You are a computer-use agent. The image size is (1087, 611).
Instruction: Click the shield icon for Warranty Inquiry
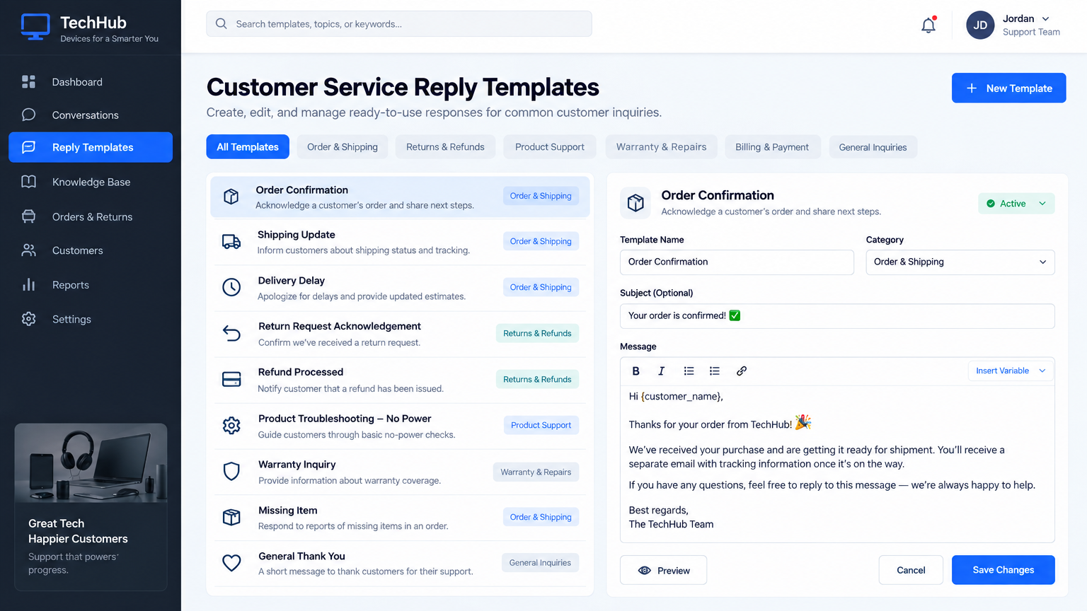point(231,472)
